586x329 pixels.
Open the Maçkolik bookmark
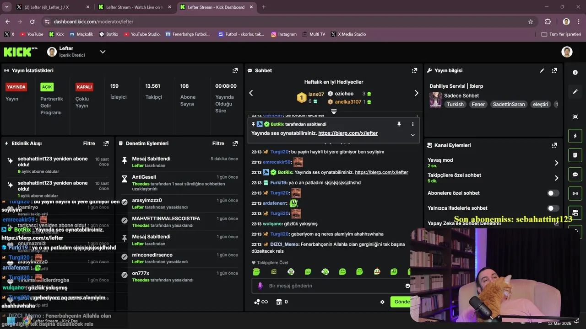click(81, 34)
